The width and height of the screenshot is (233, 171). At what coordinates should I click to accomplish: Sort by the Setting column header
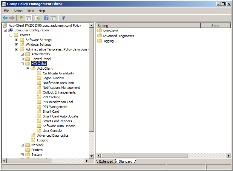point(148,26)
